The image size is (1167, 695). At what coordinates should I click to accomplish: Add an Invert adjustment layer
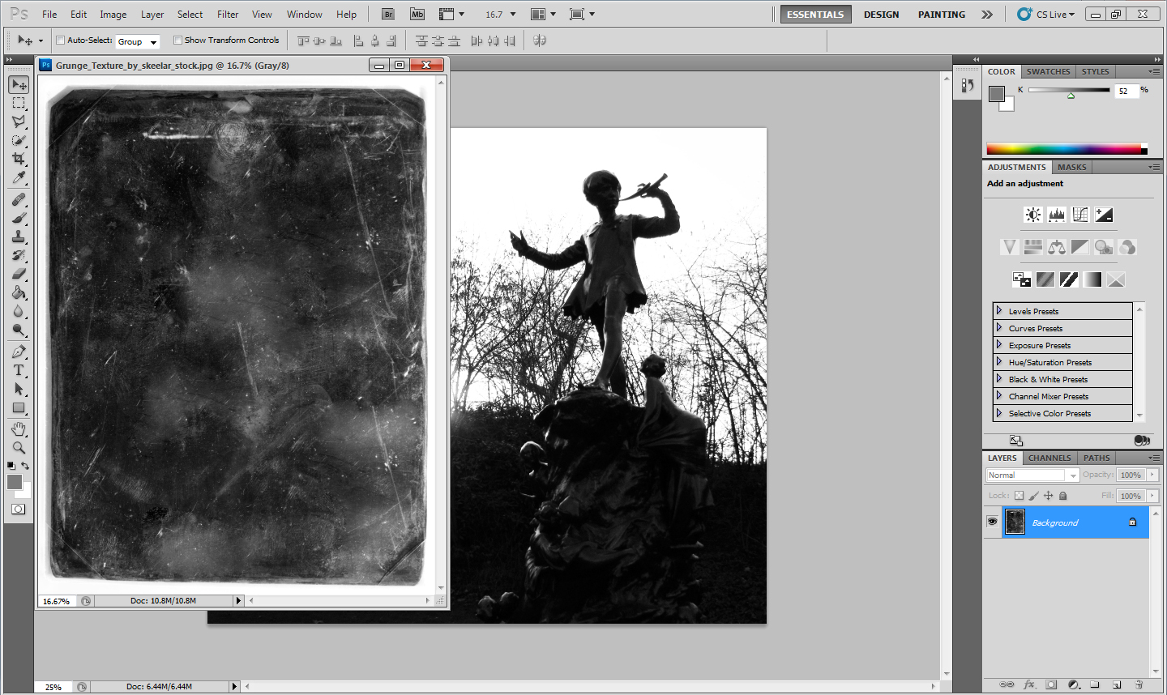pos(1021,279)
